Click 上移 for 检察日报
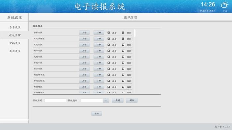 pyautogui.click(x=84, y=33)
